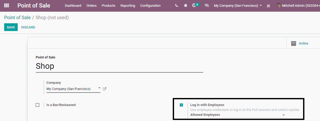Viewport: 320px width, 121px height.
Task: Open the debug bug icon
Action: tap(185, 5)
